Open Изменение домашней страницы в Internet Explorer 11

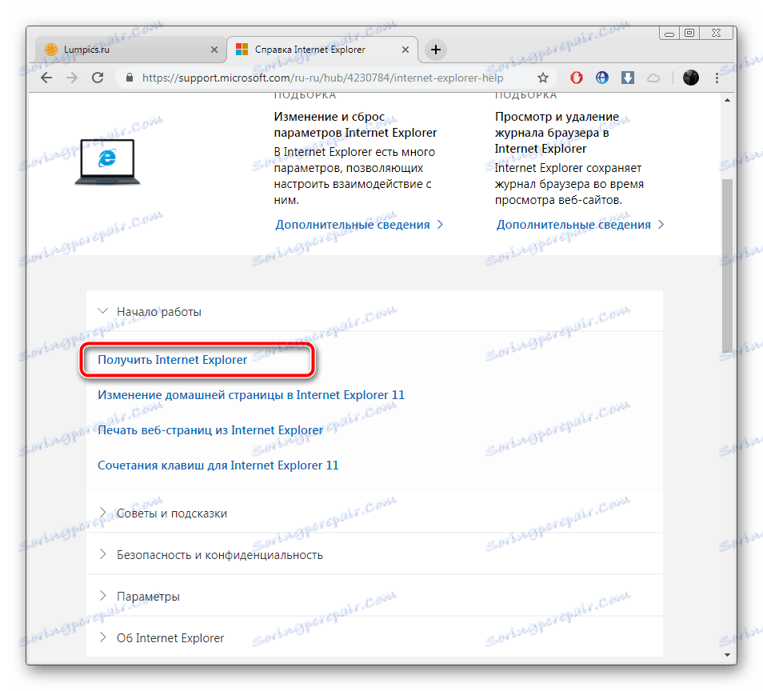click(x=251, y=394)
